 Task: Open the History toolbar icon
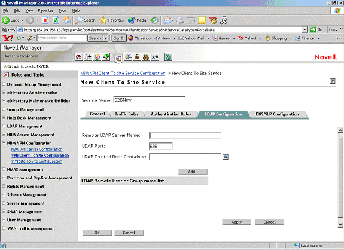154,20
